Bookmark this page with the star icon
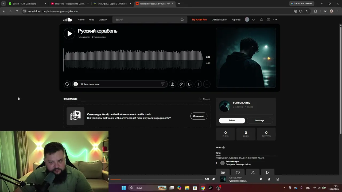This screenshot has height=192, width=342. 306,11
